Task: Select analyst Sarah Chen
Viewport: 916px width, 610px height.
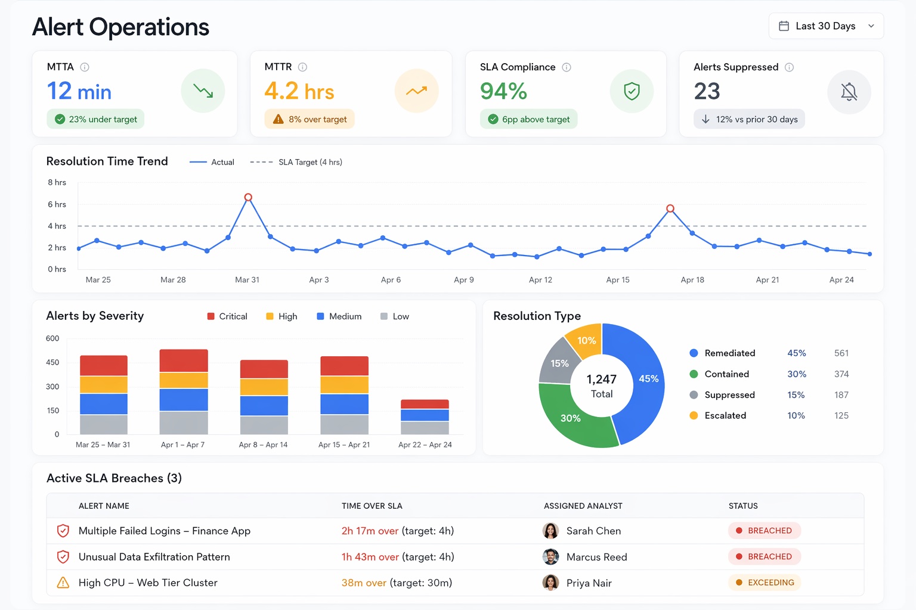Action: (x=593, y=531)
